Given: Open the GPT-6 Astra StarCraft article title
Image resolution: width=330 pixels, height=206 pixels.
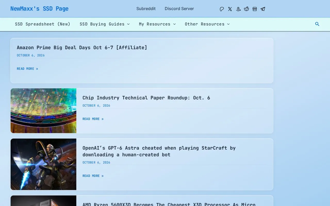Looking at the screenshot, I should [159, 151].
